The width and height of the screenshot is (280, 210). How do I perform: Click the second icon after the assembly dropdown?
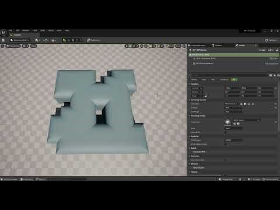pyautogui.click(x=245, y=104)
